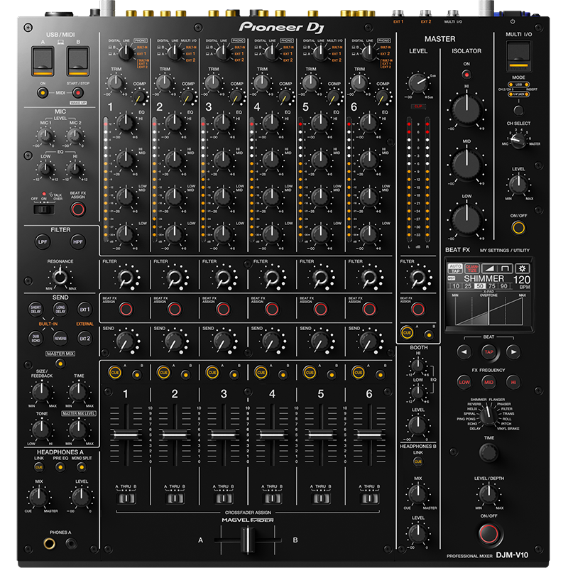
Task: Click the LPF filter button
Action: (43, 241)
